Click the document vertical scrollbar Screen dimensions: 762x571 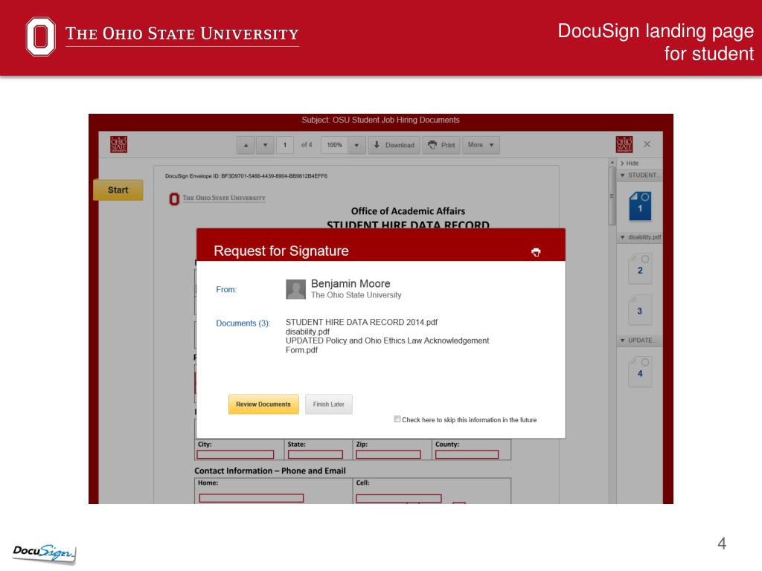[x=612, y=196]
